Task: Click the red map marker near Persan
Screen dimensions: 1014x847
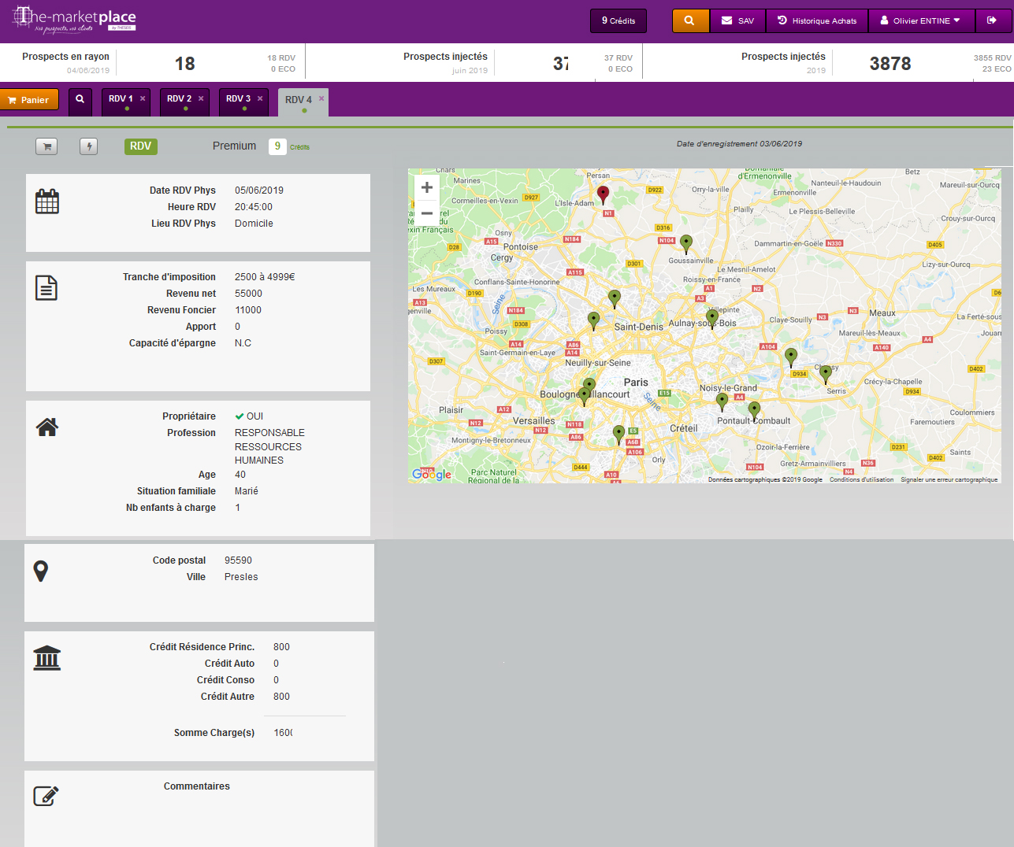Action: point(603,194)
